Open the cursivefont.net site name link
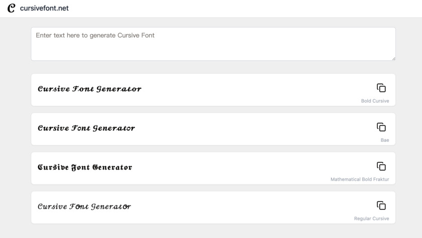The image size is (422, 238). pos(44,9)
